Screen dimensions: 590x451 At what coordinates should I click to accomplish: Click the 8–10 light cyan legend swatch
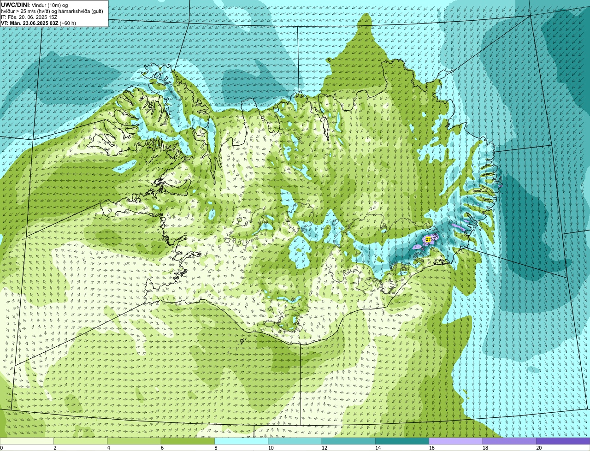click(x=242, y=441)
